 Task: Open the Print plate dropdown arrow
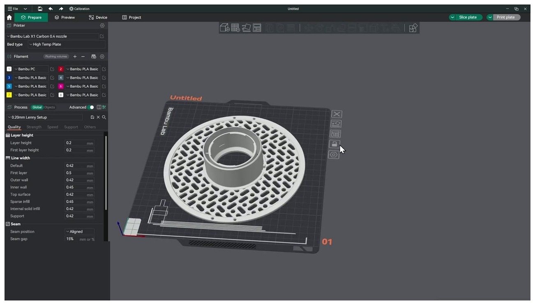(x=490, y=17)
